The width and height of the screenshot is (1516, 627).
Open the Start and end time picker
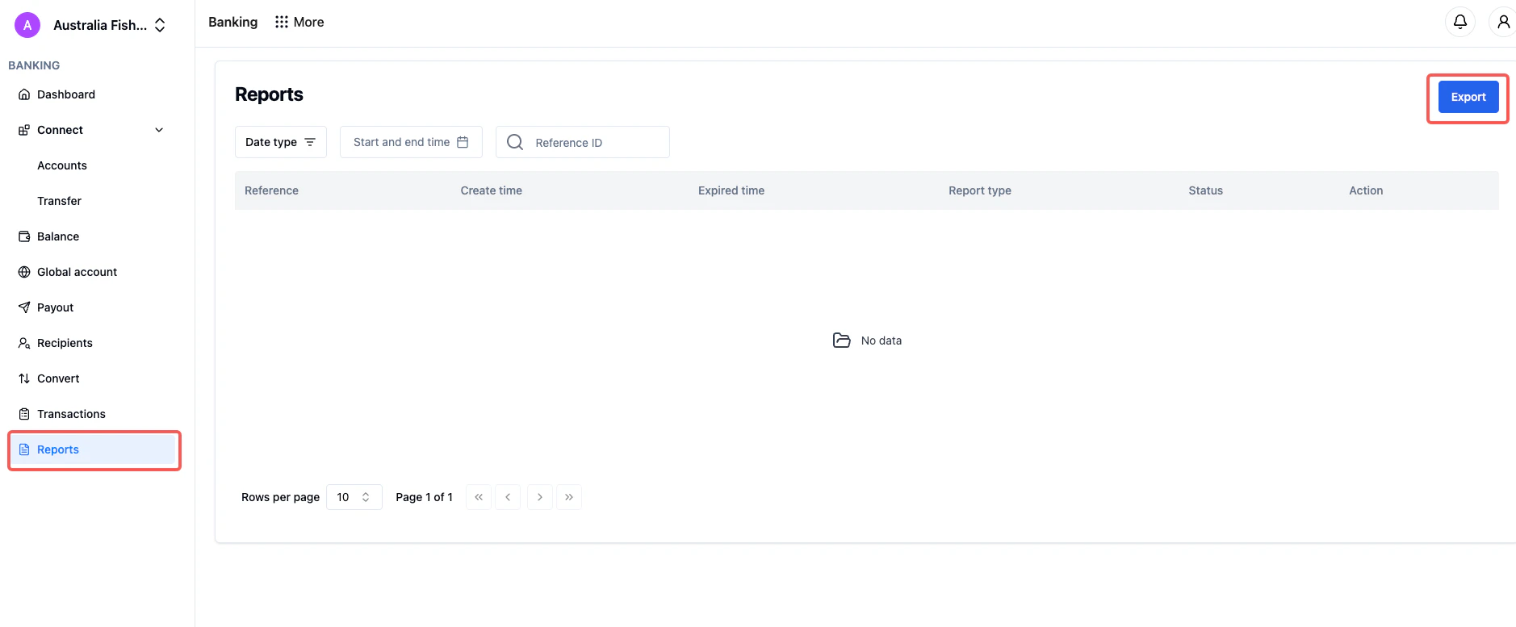point(410,142)
